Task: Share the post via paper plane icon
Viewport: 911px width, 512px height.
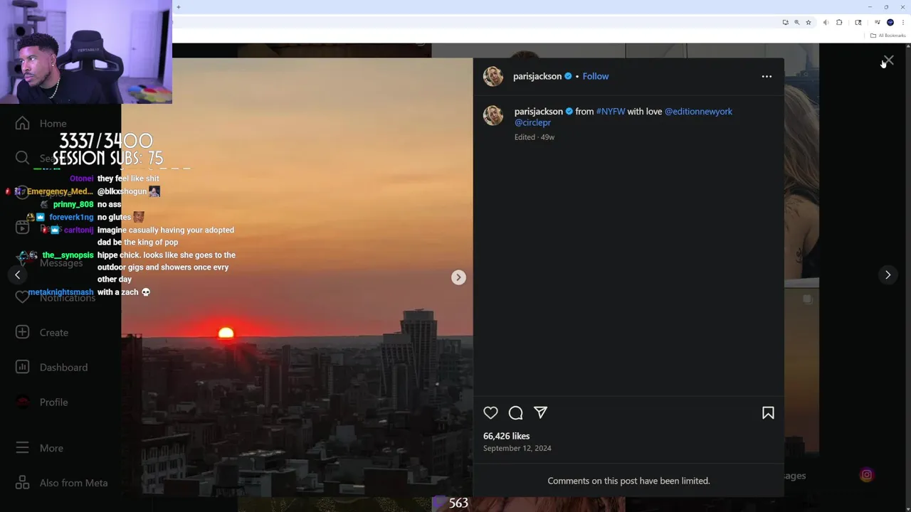Action: pos(541,412)
